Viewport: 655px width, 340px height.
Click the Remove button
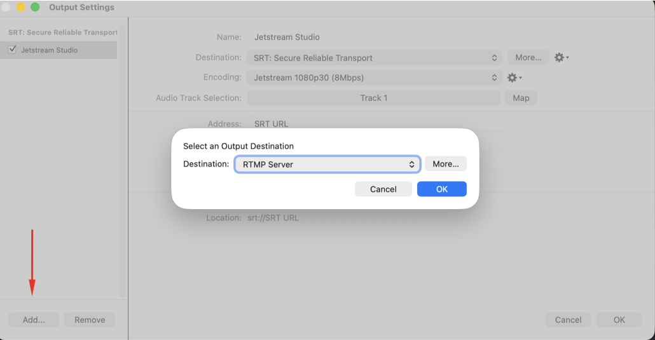(90, 320)
